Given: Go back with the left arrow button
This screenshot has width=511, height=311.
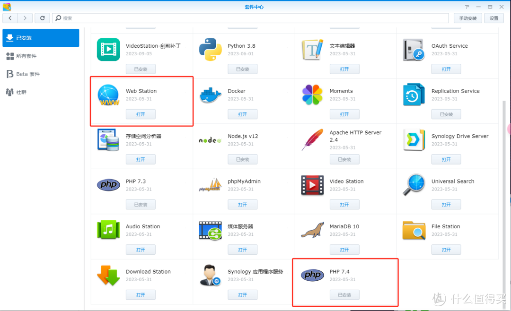Looking at the screenshot, I should 10,18.
